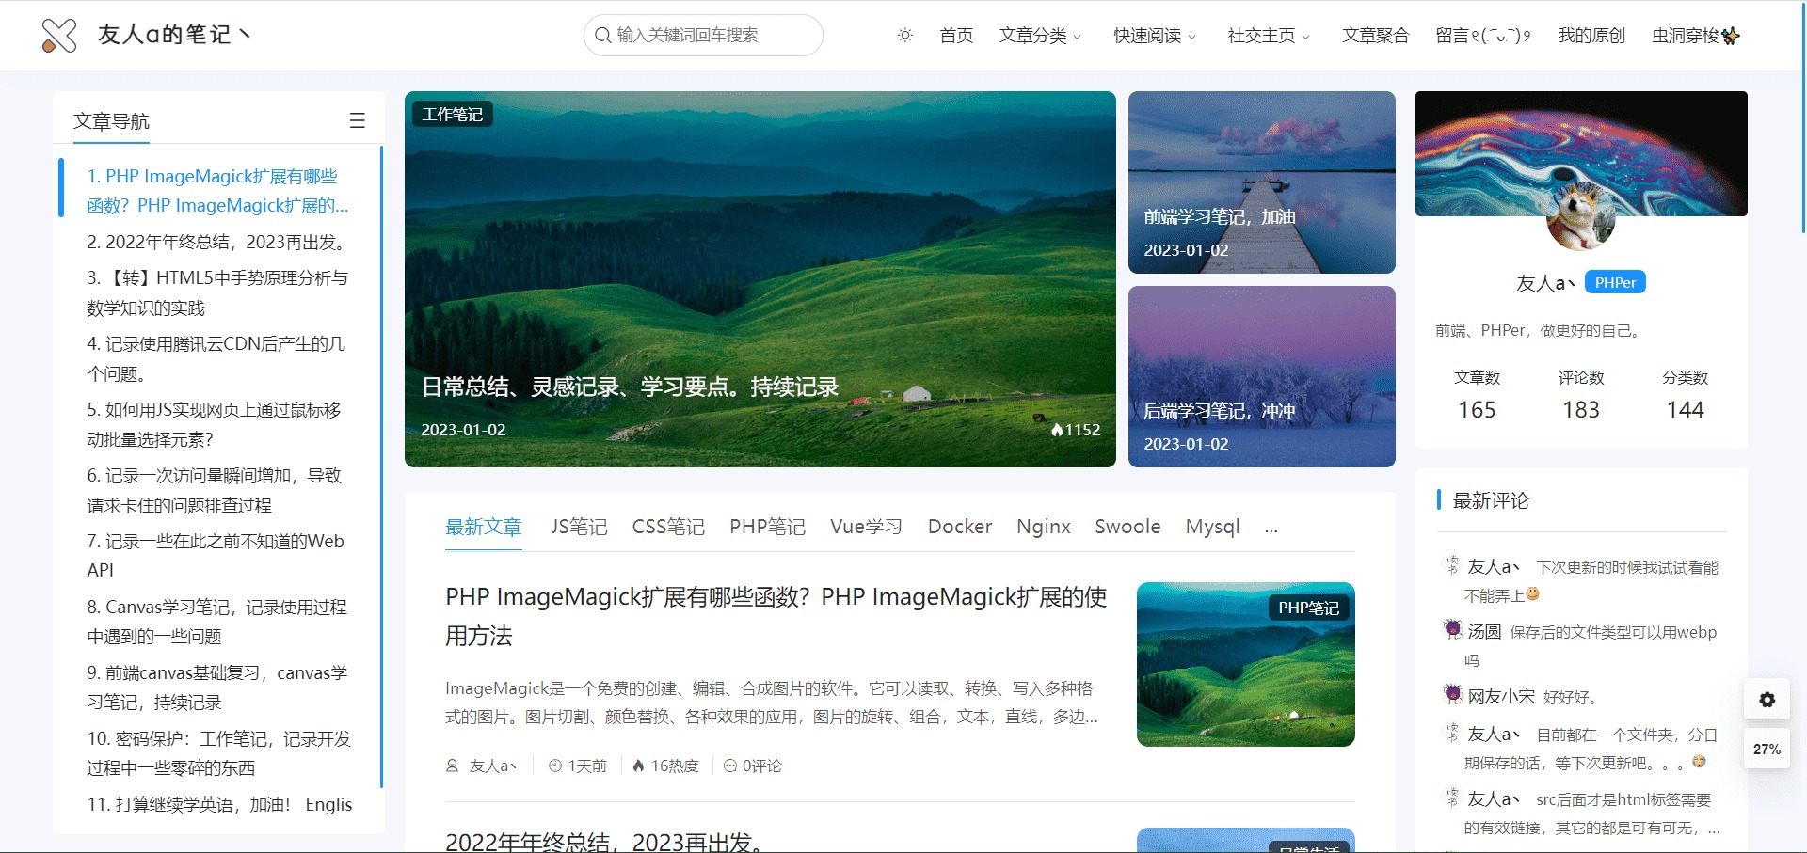The height and width of the screenshot is (853, 1807).
Task: Switch to PHP笔记 tab
Action: 767,527
